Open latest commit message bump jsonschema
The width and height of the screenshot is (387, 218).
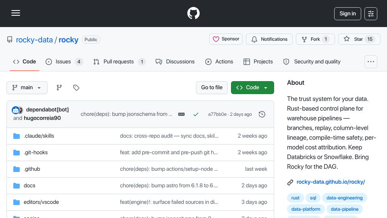[126, 114]
